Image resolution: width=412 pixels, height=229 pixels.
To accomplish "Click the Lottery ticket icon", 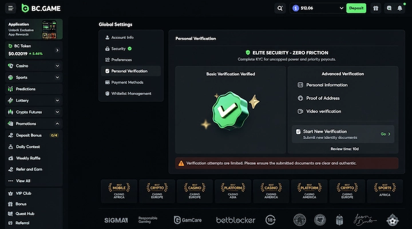I will (10, 100).
